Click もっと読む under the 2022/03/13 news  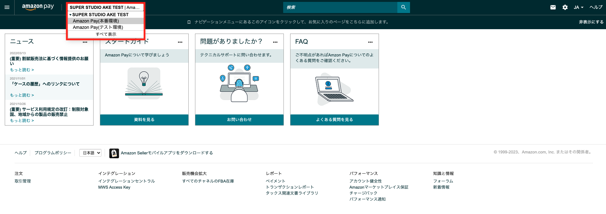[22, 70]
